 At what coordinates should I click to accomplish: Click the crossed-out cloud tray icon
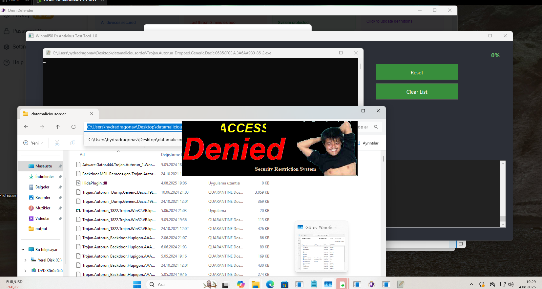(x=492, y=284)
